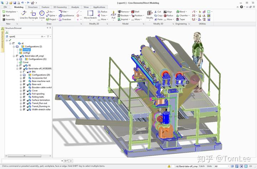Open the Draw group launcher arrow

81,24
